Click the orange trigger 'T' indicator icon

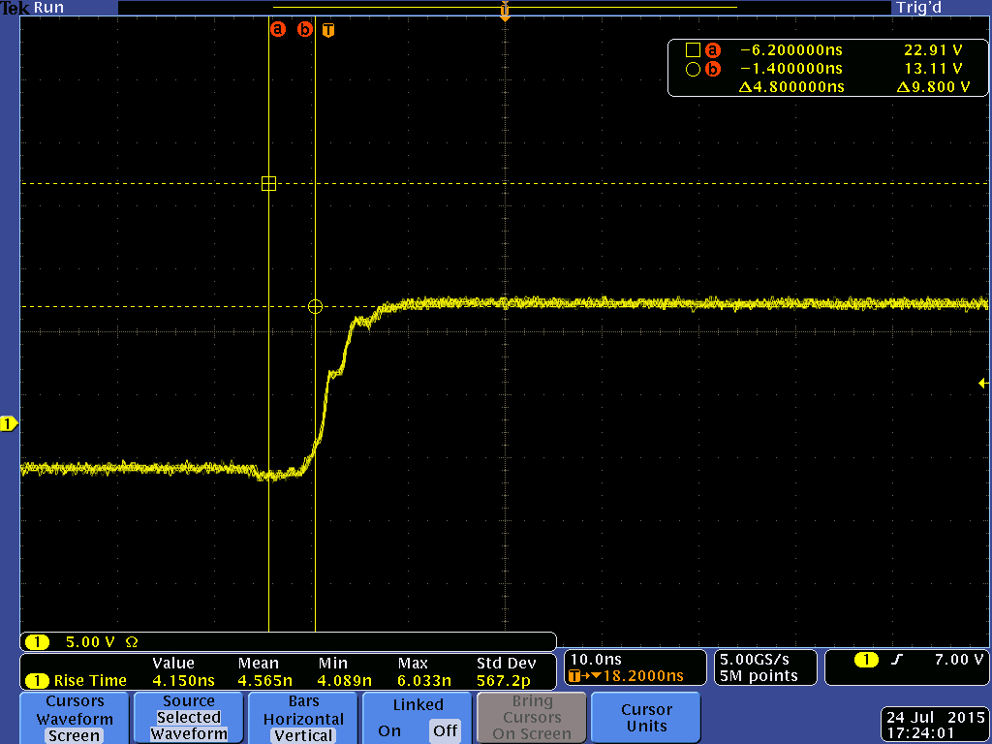[327, 29]
